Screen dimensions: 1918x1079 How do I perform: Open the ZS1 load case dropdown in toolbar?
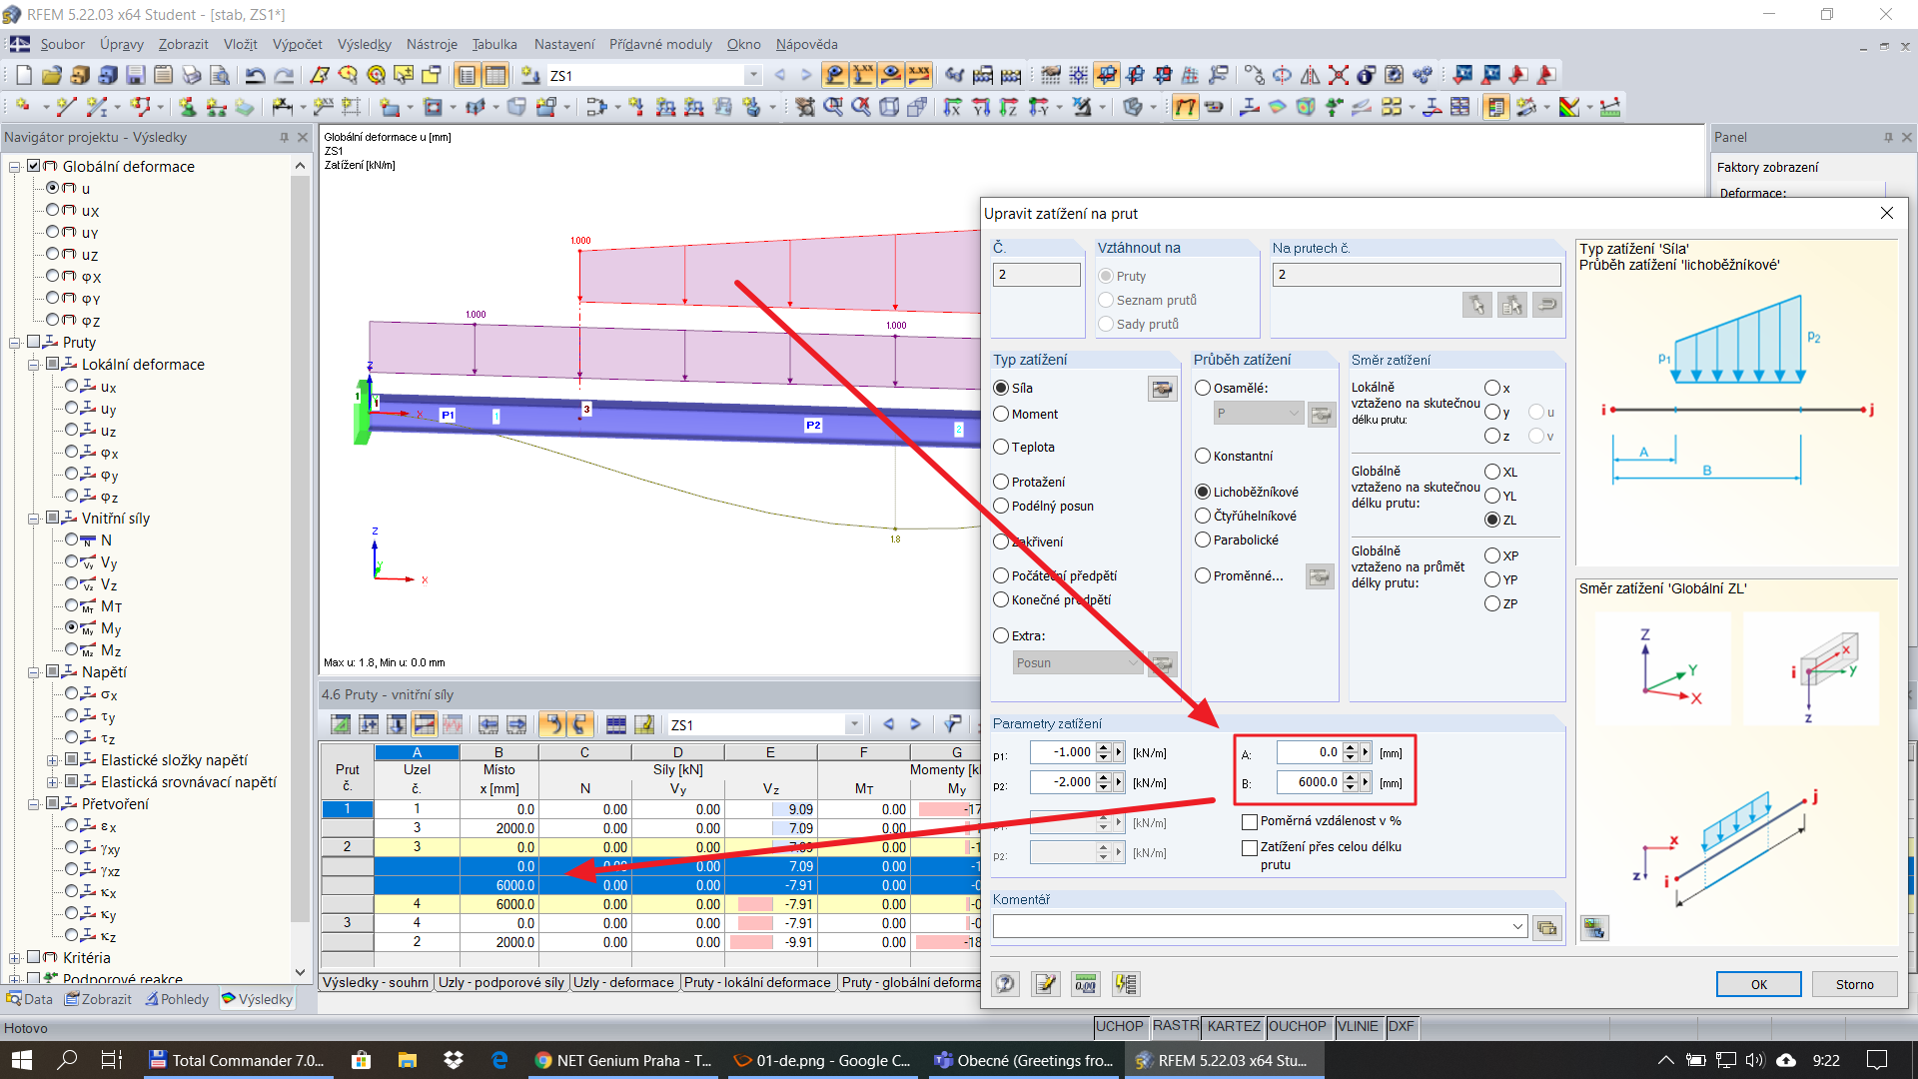[753, 75]
